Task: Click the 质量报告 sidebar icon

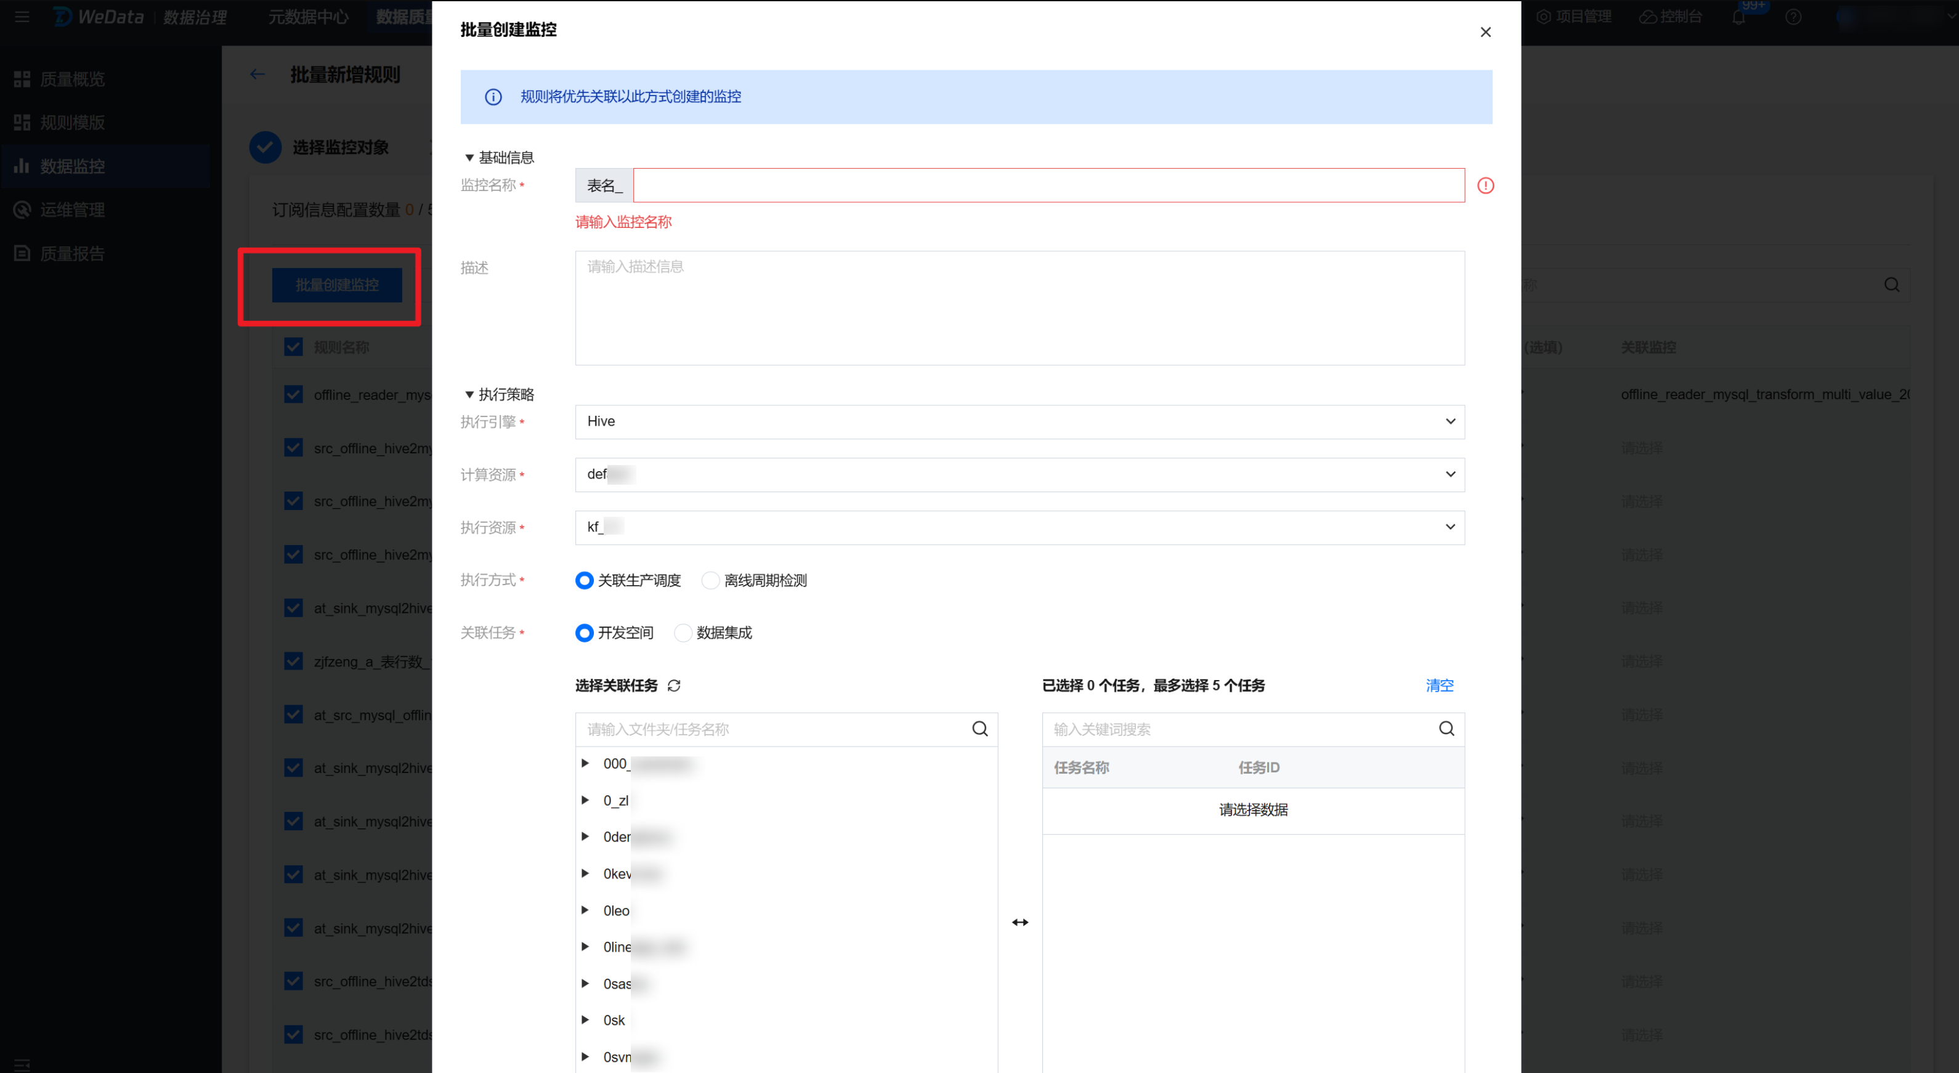Action: pos(22,253)
